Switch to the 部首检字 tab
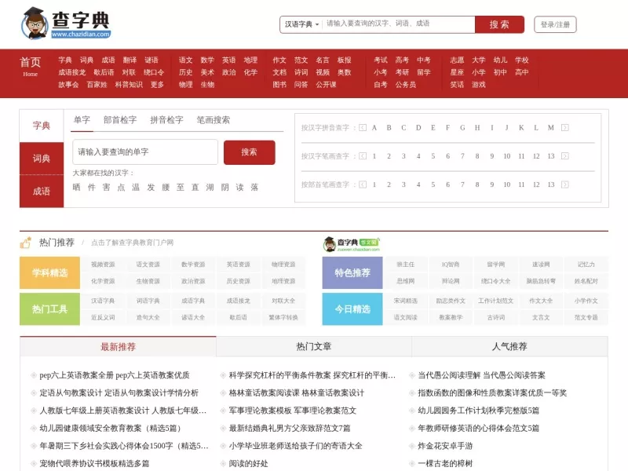This screenshot has width=628, height=471. point(120,120)
